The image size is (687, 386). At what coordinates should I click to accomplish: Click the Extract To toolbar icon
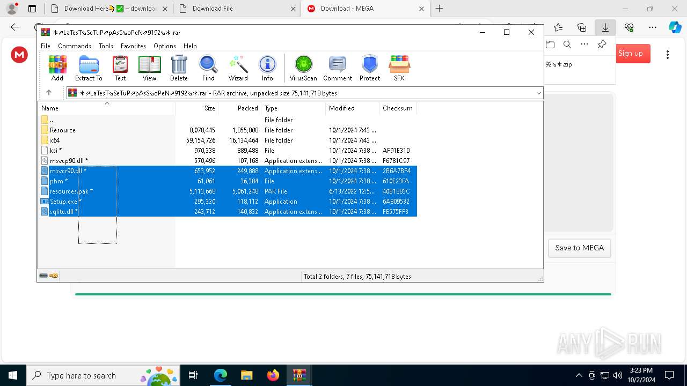click(x=89, y=68)
